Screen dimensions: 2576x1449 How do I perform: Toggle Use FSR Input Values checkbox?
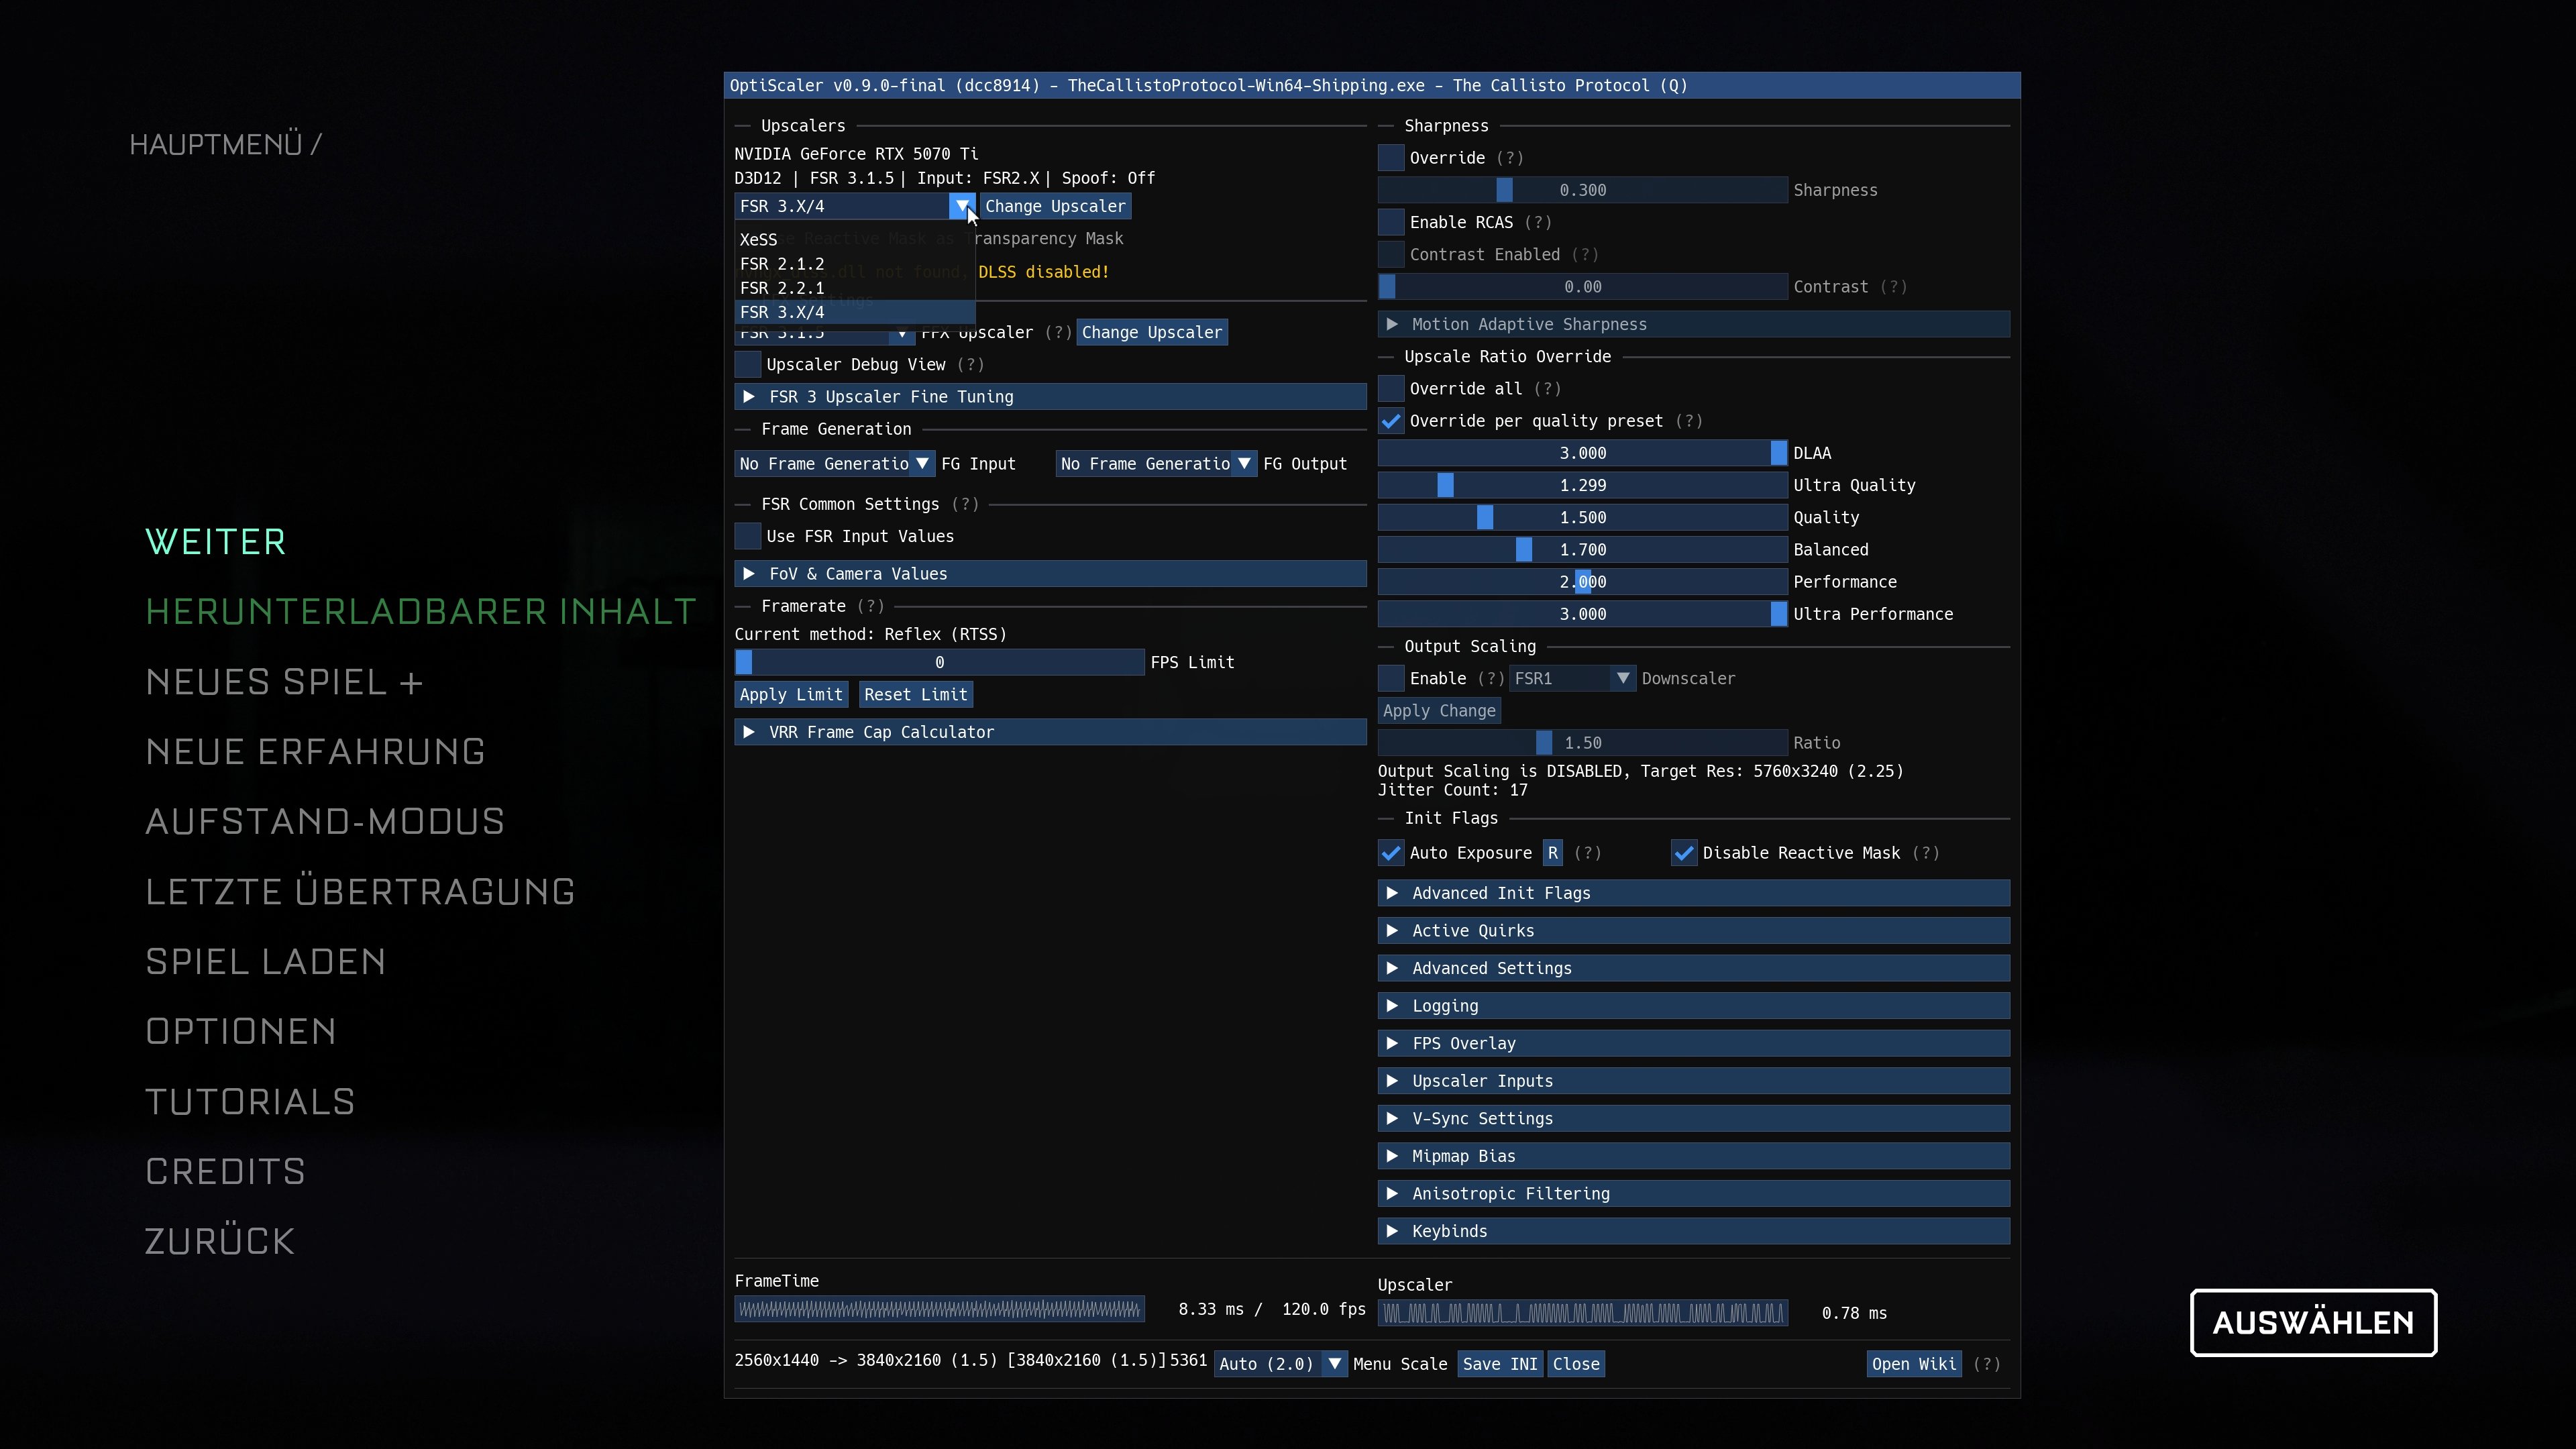click(748, 536)
